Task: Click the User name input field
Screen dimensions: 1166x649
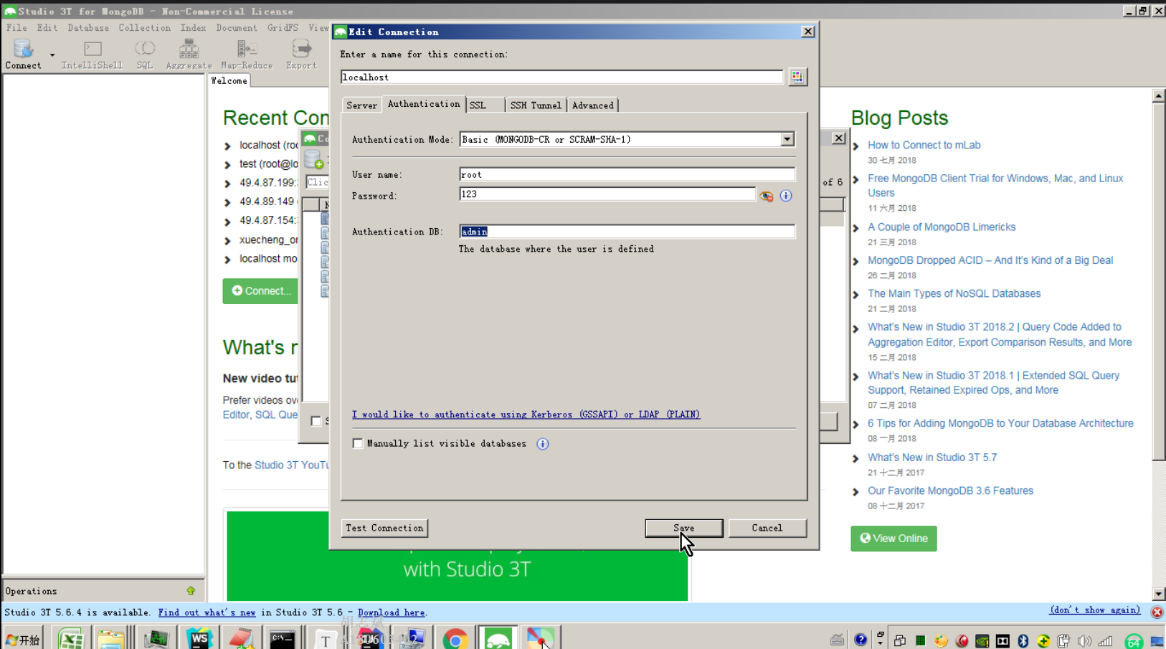Action: pyautogui.click(x=627, y=174)
